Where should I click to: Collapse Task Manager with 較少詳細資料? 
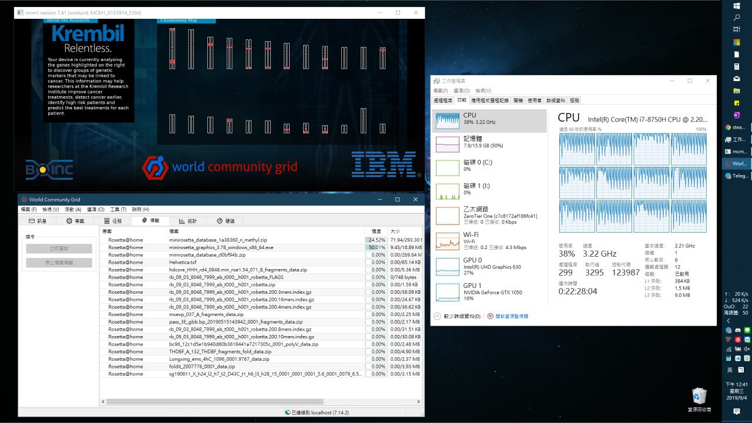(457, 316)
